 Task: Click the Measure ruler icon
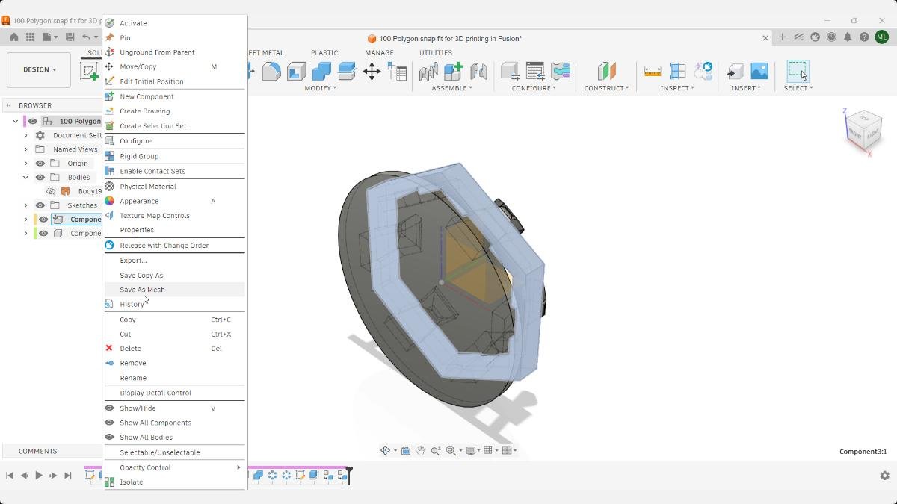pos(653,71)
